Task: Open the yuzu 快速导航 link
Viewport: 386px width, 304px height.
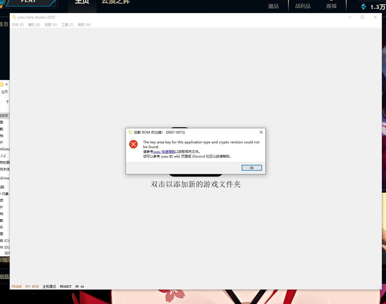Action: 164,152
